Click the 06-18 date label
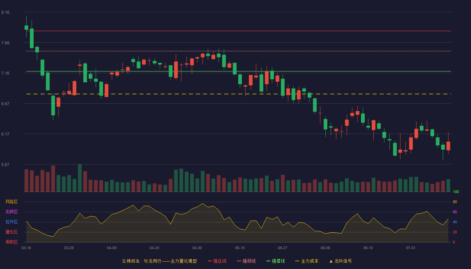Viewport: 471px width, 269px height. click(368, 248)
